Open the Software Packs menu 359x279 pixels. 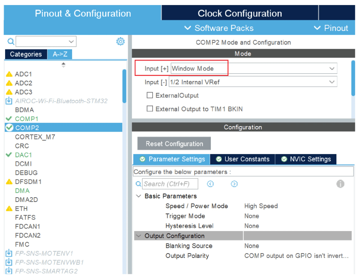[219, 28]
